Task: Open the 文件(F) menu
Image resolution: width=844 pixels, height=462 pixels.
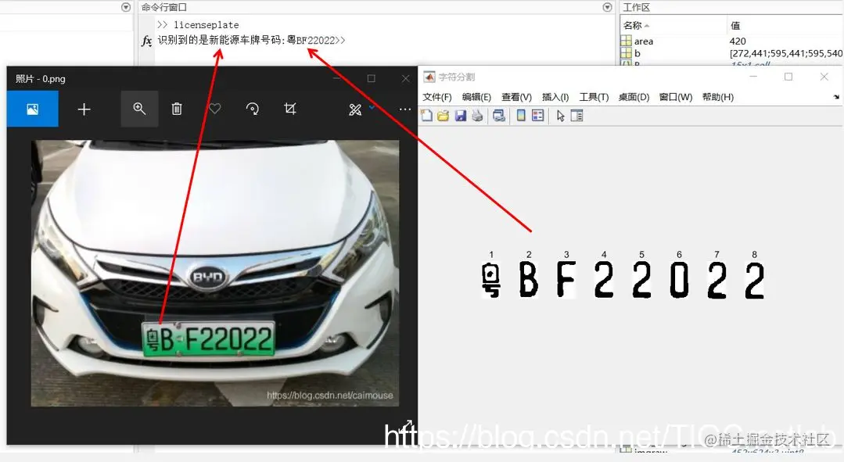Action: (437, 98)
